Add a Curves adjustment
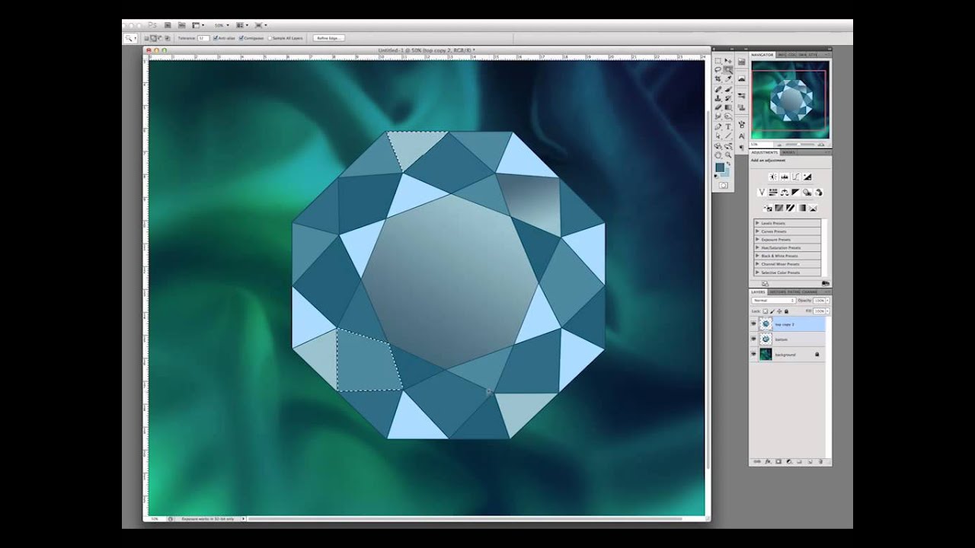975x548 pixels. [x=796, y=177]
